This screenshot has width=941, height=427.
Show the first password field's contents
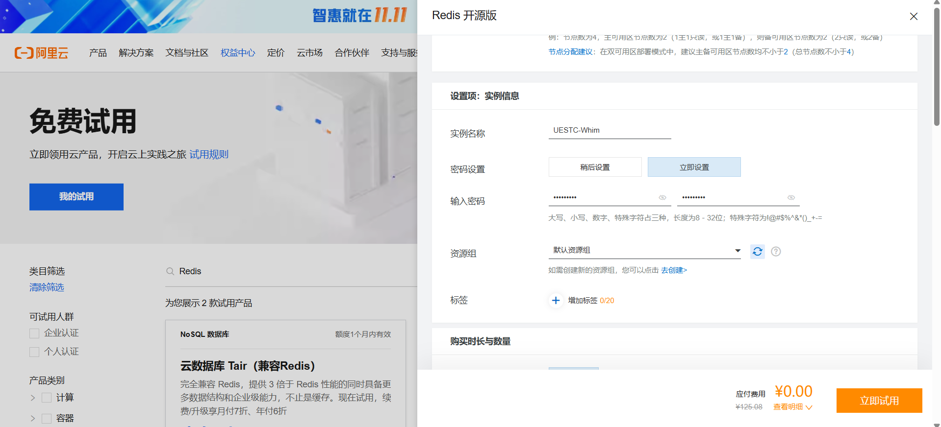point(662,197)
